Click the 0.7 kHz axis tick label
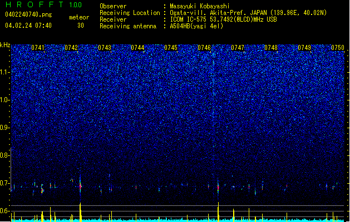Screen dimensions: 350x222 [x=4, y=183]
